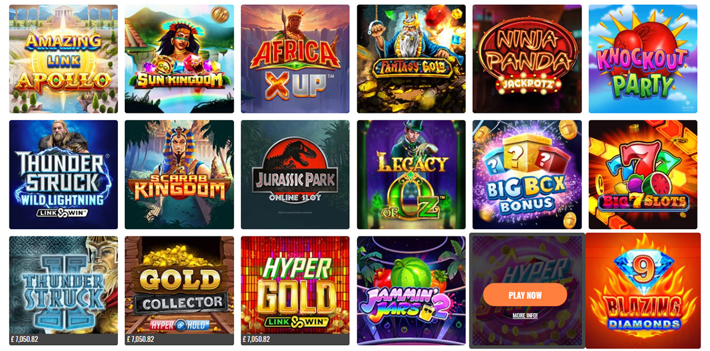Click the orange Play Now button
Screen dimensions: 710x351
click(x=525, y=295)
